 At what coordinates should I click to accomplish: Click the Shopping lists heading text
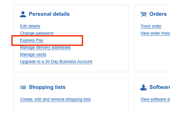tap(47, 87)
